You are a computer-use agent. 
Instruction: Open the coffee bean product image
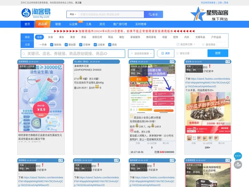click(208, 175)
